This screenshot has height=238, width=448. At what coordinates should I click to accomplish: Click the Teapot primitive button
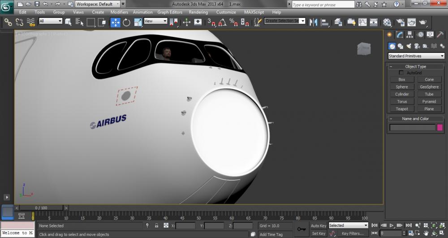[402, 109]
